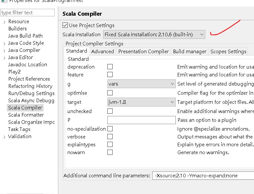Select Java Code Style entry
Image resolution: width=254 pixels, height=194 pixels.
click(26, 43)
